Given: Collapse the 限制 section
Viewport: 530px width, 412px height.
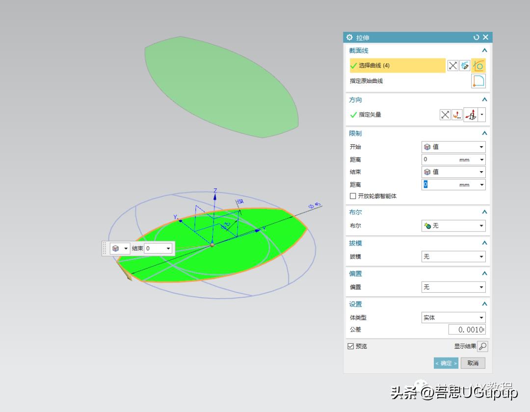Looking at the screenshot, I should click(484, 133).
